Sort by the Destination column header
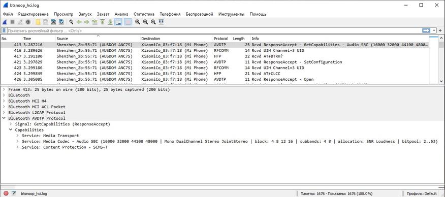 pyautogui.click(x=176, y=39)
